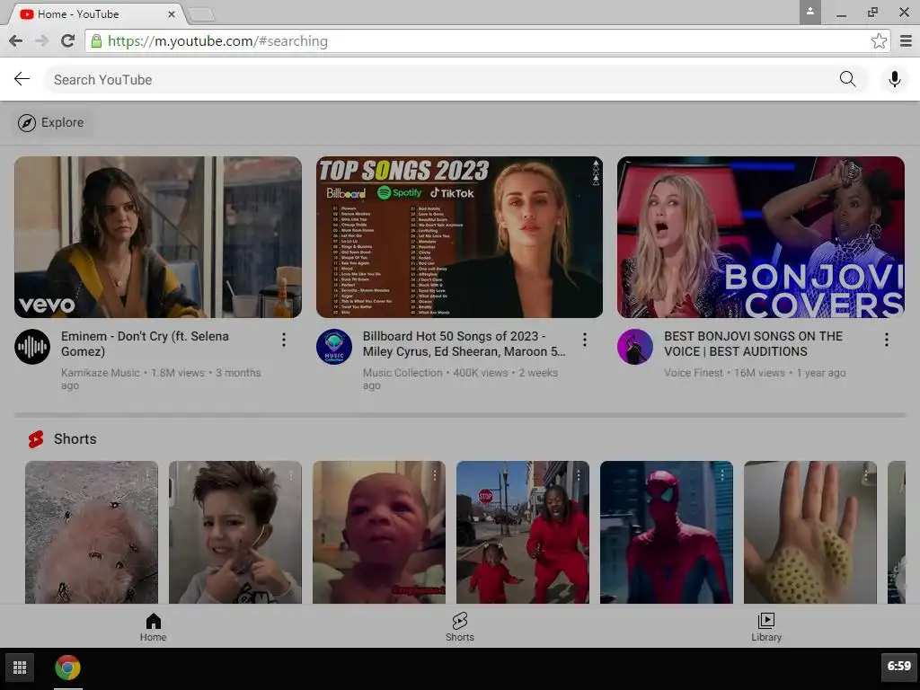The height and width of the screenshot is (690, 920).
Task: Open the Short showing a baby's face
Action: (379, 532)
